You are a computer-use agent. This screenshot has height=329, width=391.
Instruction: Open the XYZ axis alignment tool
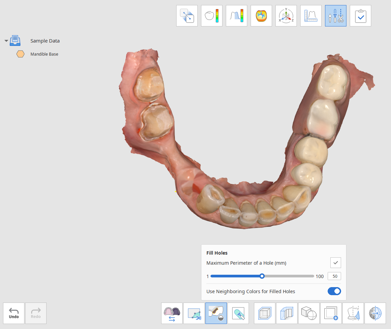tap(286, 16)
